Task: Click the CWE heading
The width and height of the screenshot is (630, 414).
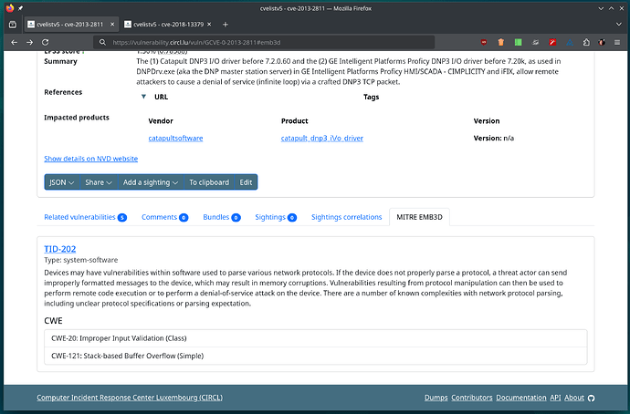Action: [x=54, y=320]
